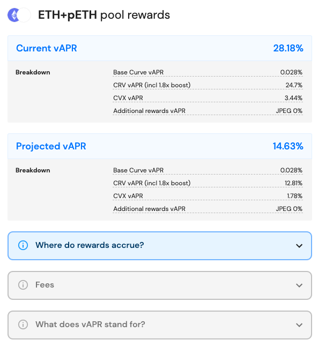Select the What does vAPR stand for? label

pyautogui.click(x=90, y=324)
